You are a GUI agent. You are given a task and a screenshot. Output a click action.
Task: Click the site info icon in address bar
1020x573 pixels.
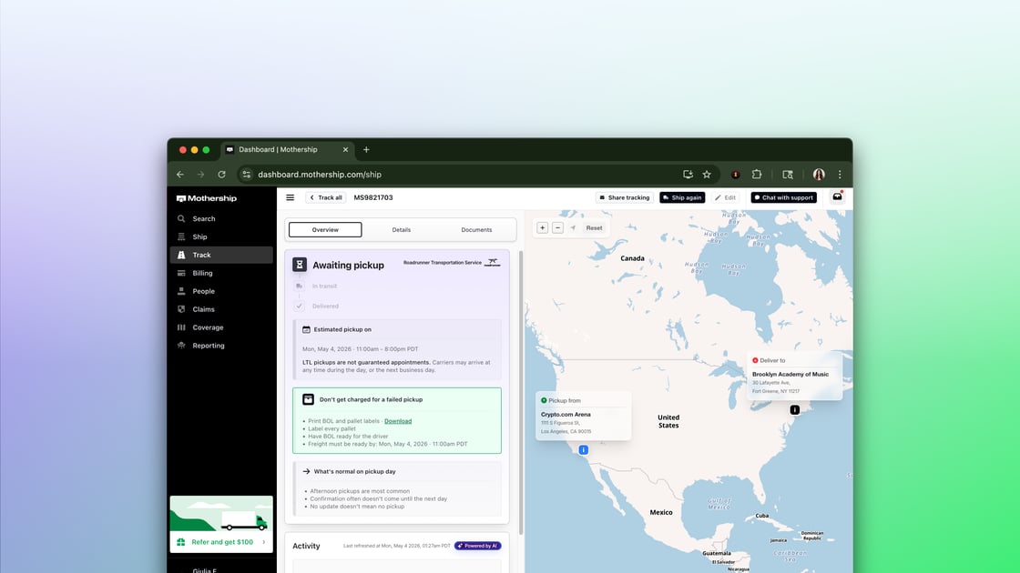[x=247, y=174]
